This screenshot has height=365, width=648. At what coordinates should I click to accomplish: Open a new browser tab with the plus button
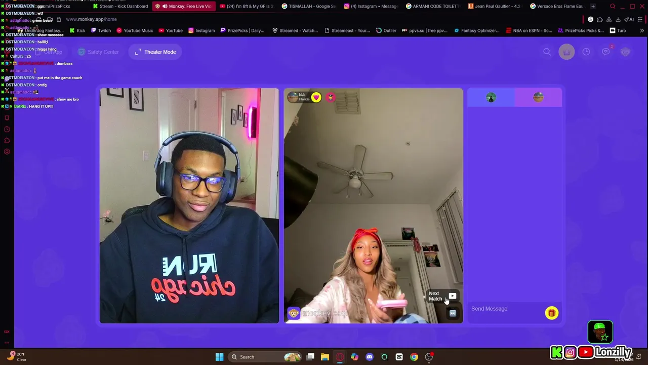point(593,6)
